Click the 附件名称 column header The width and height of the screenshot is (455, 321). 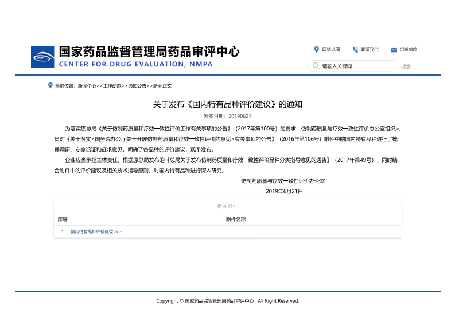coord(235,219)
